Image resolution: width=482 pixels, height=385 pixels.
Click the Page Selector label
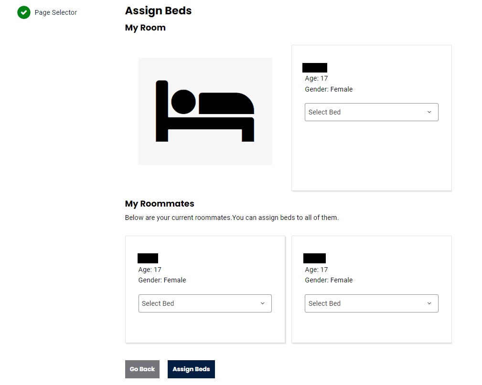56,12
